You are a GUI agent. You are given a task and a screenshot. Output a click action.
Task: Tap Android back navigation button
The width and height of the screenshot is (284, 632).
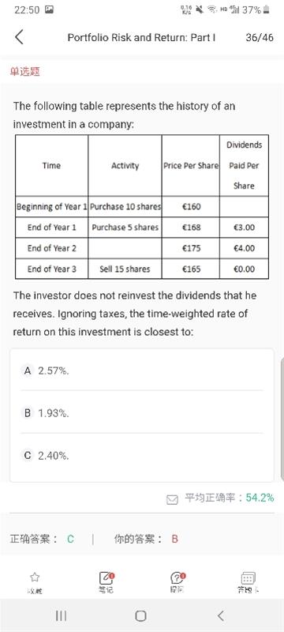click(x=220, y=615)
